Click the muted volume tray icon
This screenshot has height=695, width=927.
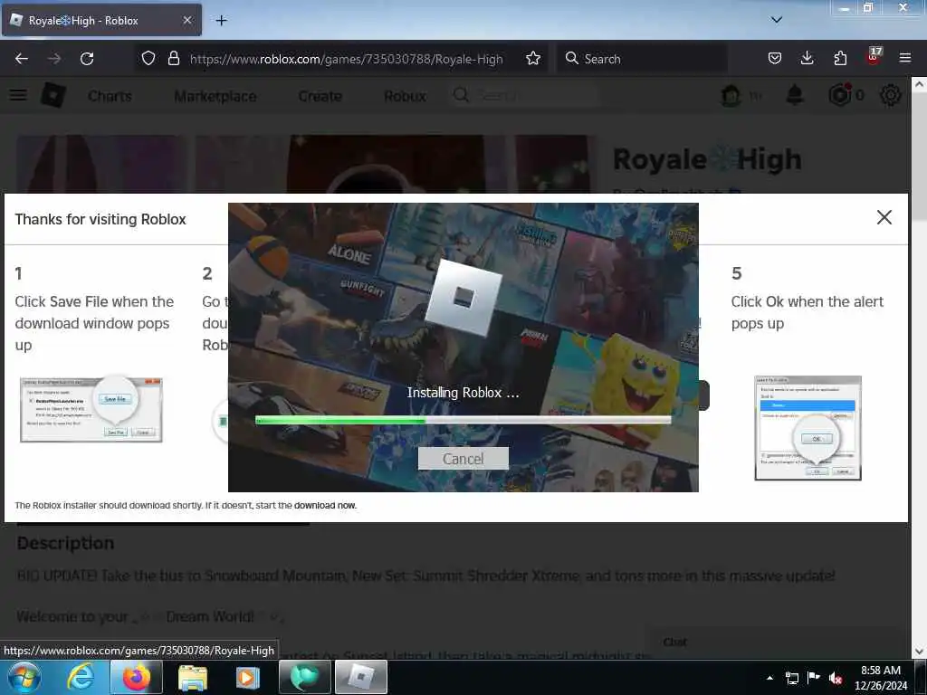point(836,678)
